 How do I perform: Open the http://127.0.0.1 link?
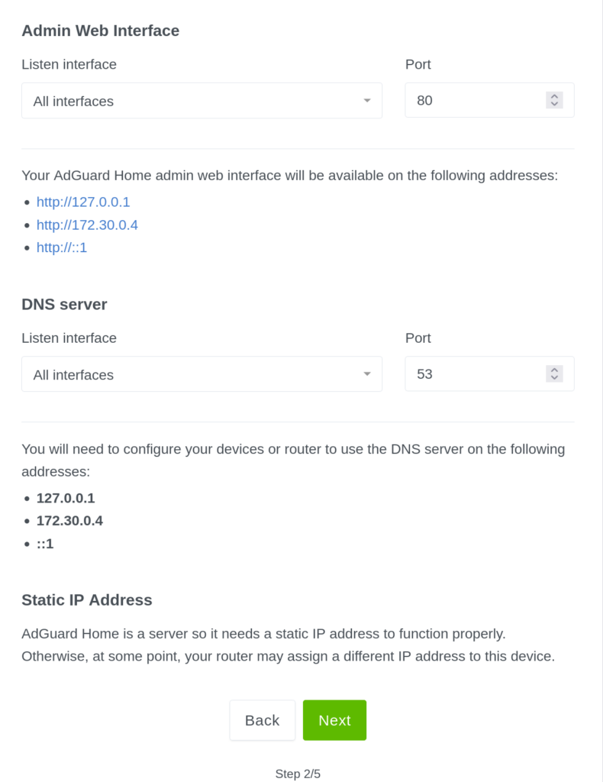[x=83, y=202]
